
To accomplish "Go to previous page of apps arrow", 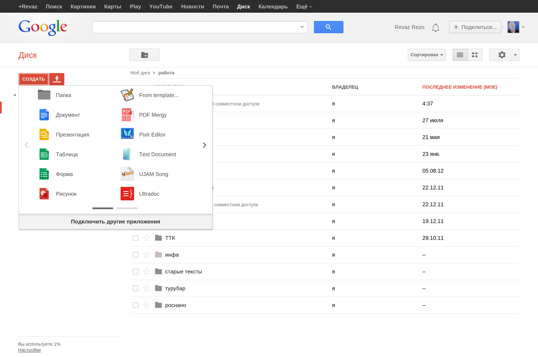I will (27, 145).
